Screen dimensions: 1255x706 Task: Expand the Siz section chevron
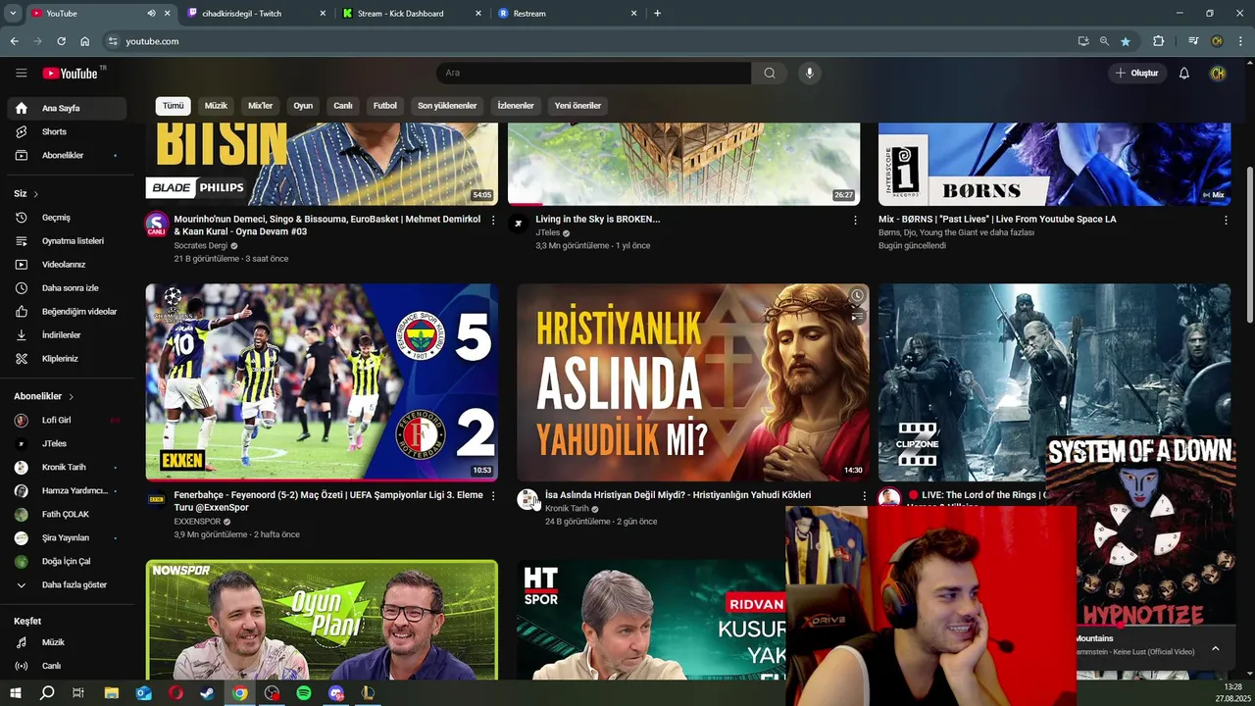point(36,194)
